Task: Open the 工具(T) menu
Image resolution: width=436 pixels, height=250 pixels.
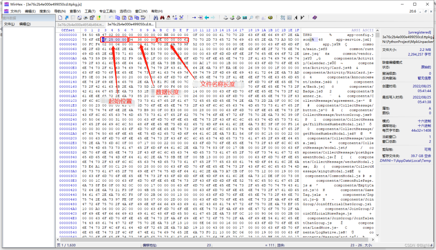Action: 90,11
